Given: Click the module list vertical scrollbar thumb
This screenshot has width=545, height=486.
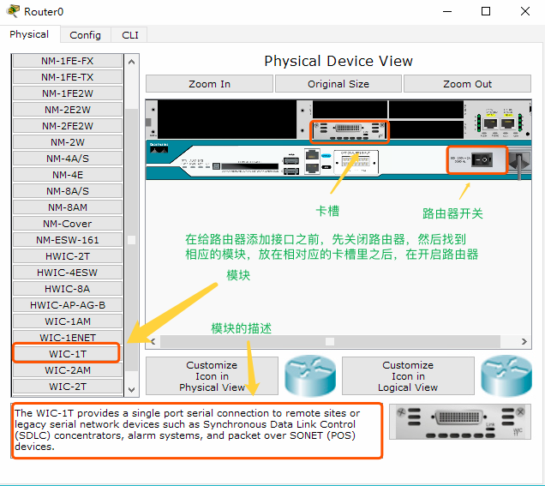Looking at the screenshot, I should [132, 240].
